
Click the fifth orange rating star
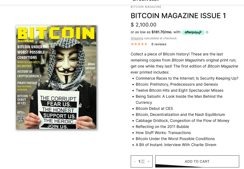coord(146,44)
